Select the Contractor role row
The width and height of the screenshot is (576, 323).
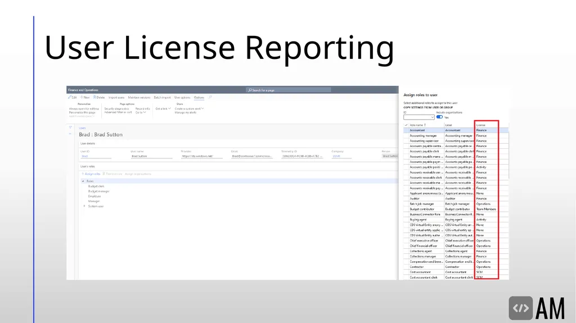point(456,267)
